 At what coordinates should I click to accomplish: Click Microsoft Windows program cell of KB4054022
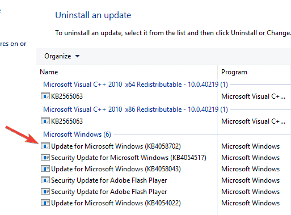tap(250, 203)
